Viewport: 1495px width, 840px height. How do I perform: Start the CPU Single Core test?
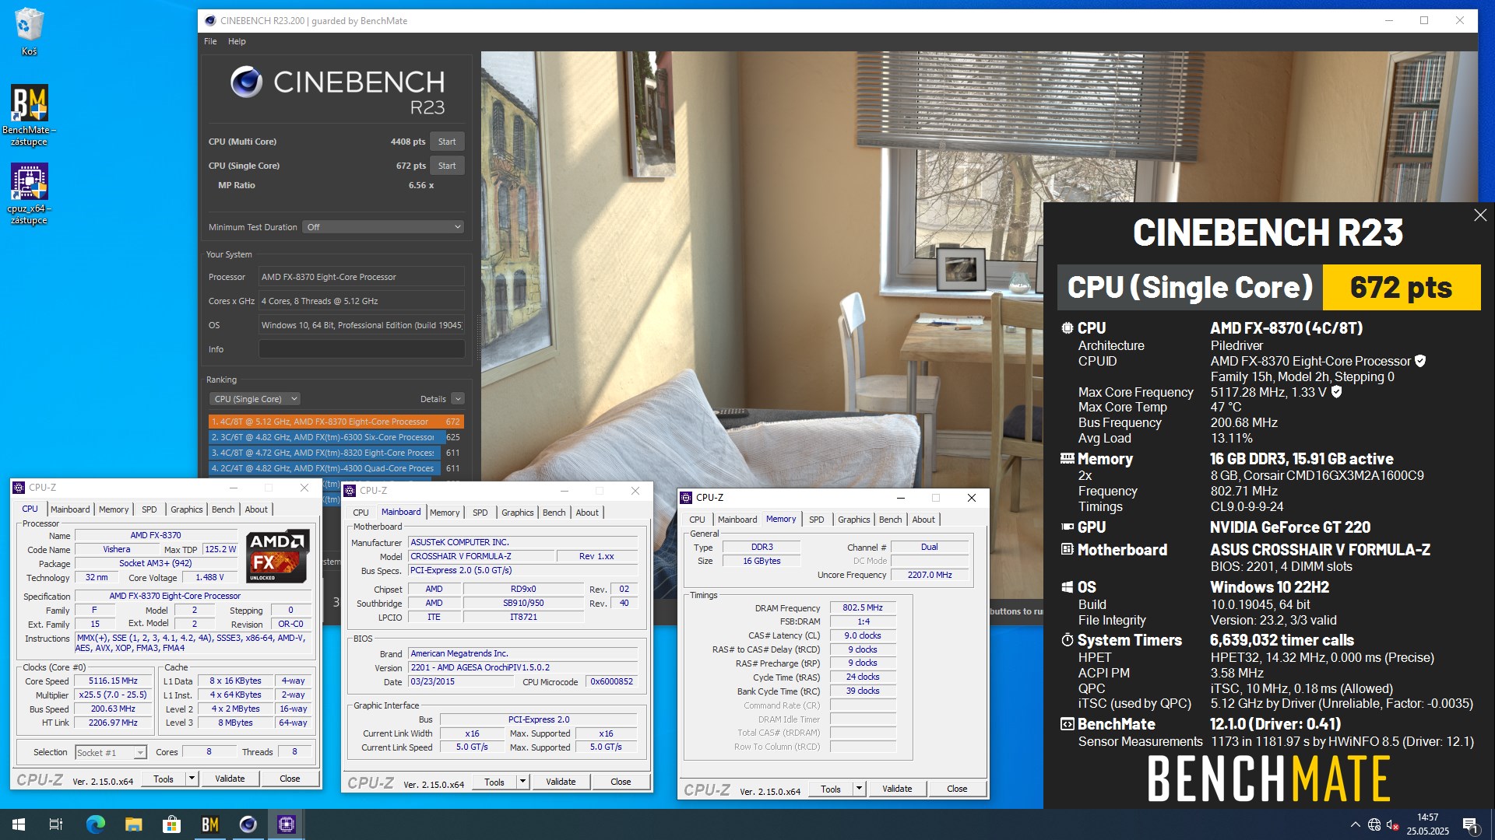pos(447,166)
